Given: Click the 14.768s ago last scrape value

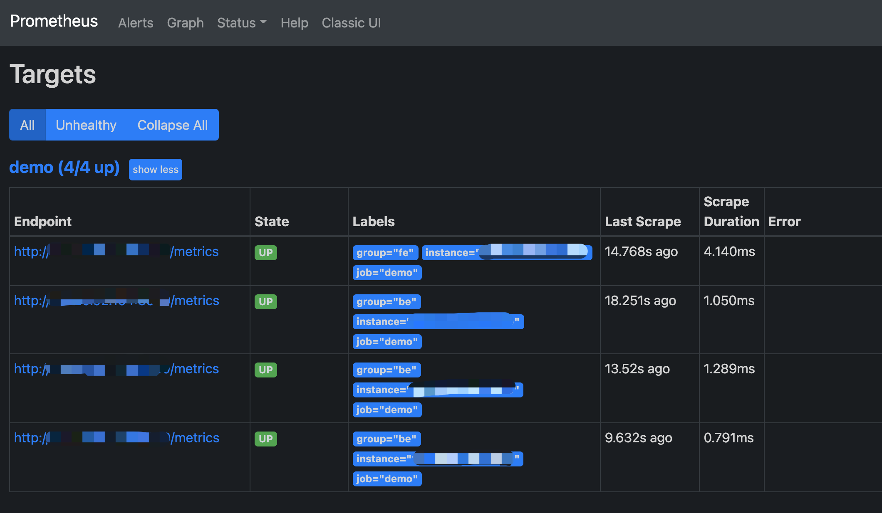Looking at the screenshot, I should pyautogui.click(x=641, y=252).
